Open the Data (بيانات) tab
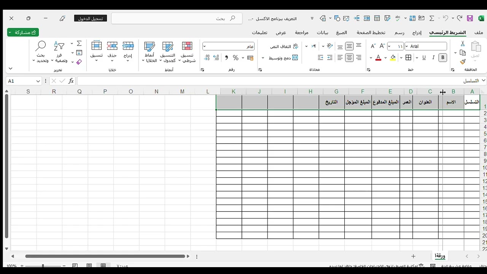This screenshot has height=274, width=487. pos(323,33)
